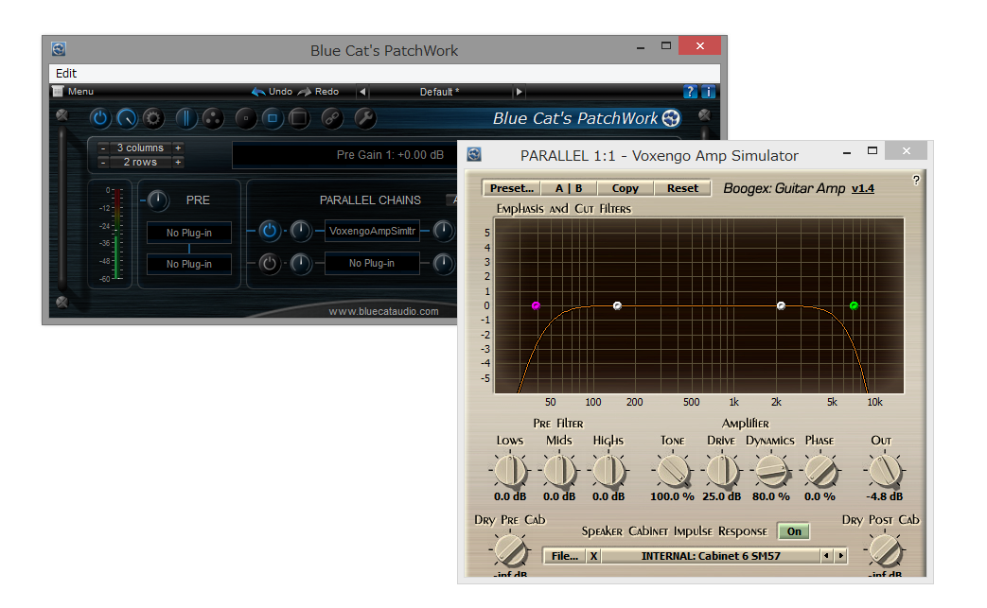Click the A | B compare button
987x608 pixels.
(569, 188)
